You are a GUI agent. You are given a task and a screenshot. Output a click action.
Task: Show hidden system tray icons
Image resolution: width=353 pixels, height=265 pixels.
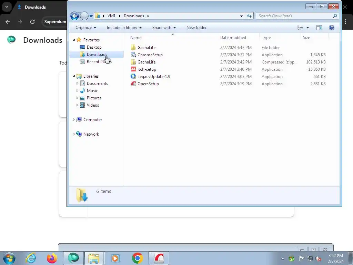(x=283, y=258)
